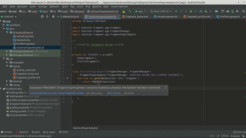Open the Terminal tool window
This screenshot has width=246, height=138.
point(7,132)
